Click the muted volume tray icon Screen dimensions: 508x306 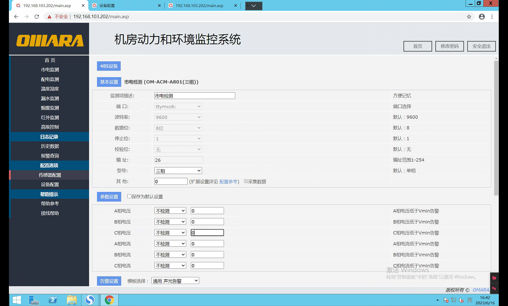click(x=461, y=300)
